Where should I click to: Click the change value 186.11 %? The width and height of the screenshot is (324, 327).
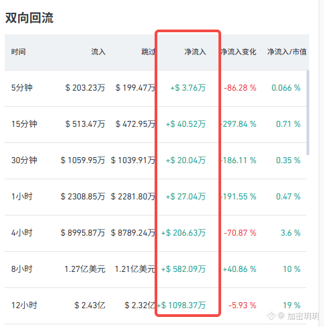(239, 160)
